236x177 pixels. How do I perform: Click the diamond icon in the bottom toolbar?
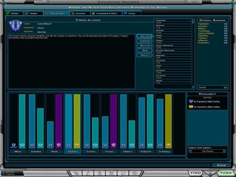135,173
